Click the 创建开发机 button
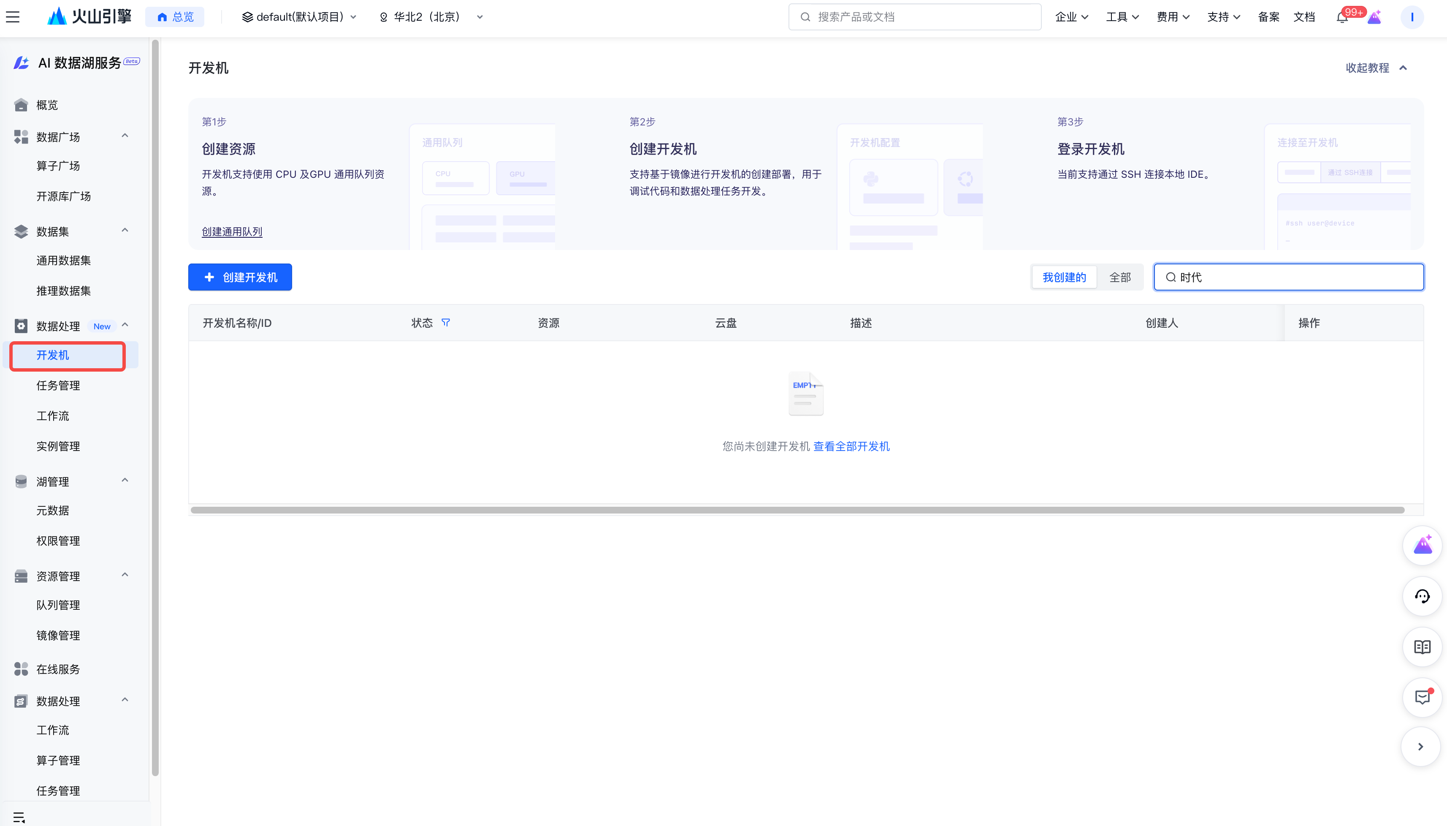This screenshot has height=826, width=1447. [x=240, y=277]
